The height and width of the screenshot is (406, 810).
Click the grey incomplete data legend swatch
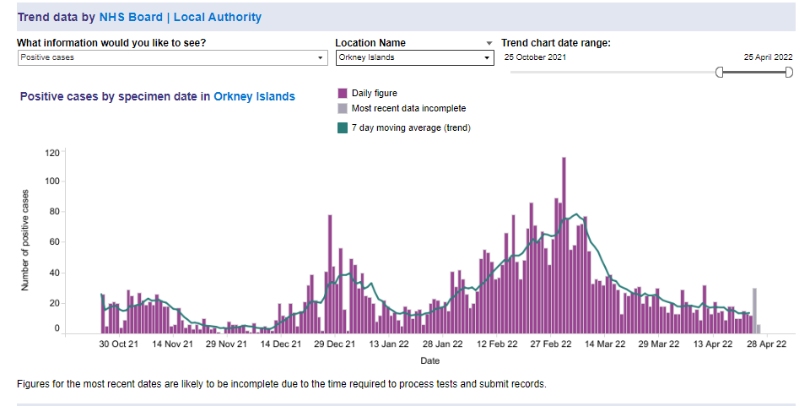click(x=343, y=108)
